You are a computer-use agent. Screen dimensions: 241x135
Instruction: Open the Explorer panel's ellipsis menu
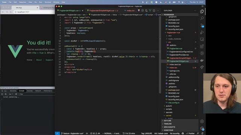195,10
